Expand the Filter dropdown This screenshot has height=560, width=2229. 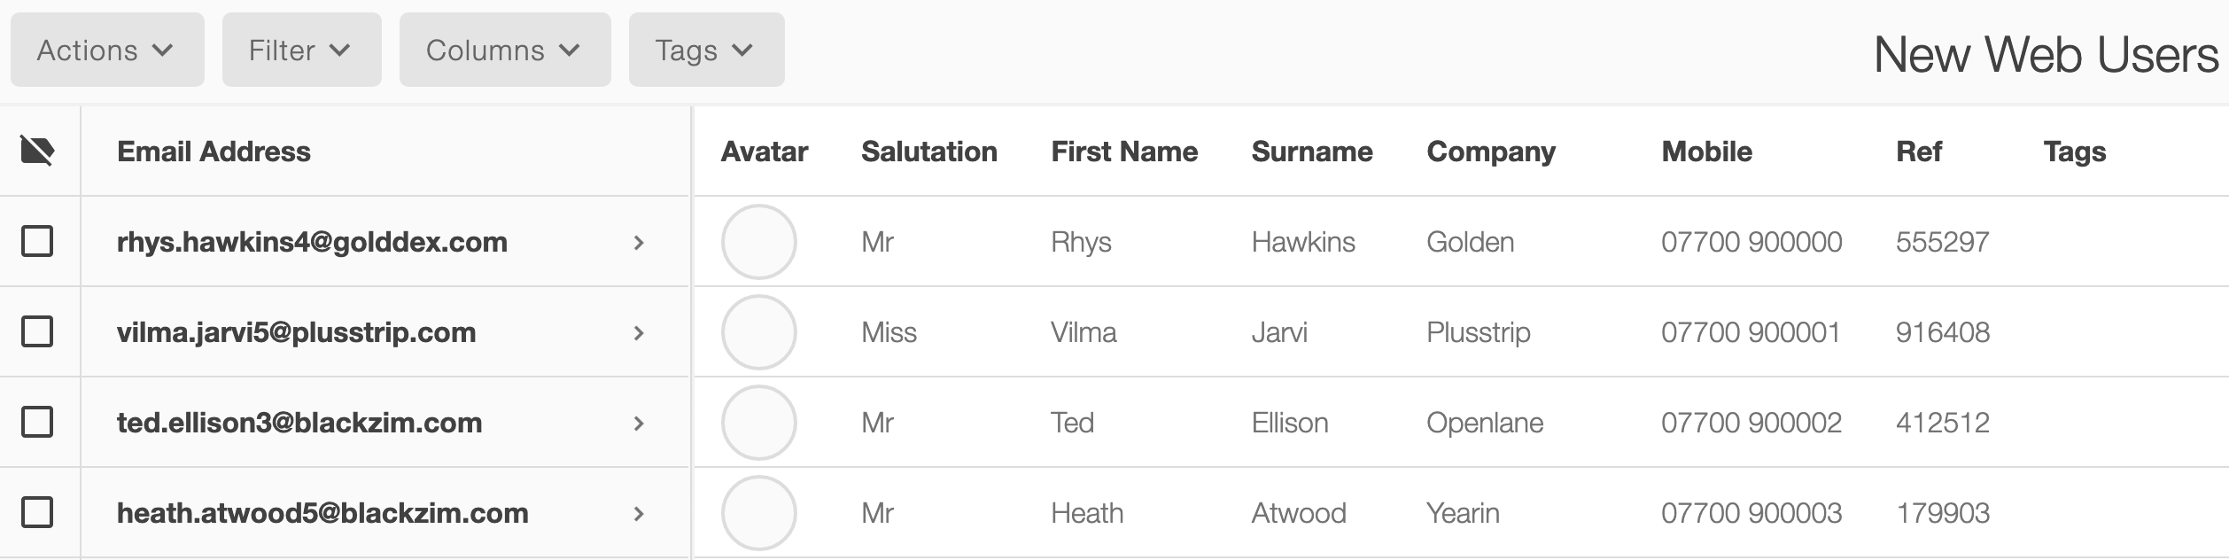pos(302,50)
